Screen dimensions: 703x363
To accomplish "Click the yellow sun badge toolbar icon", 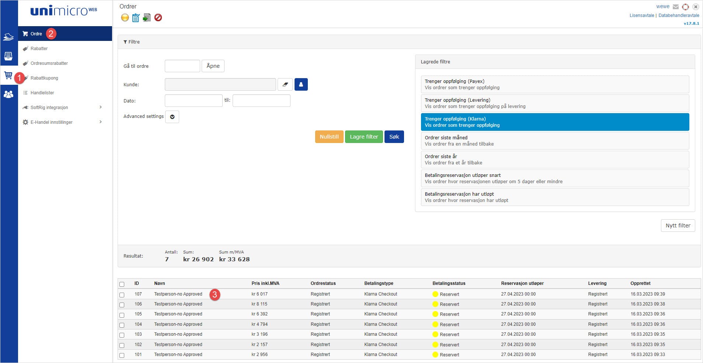I will tap(125, 17).
